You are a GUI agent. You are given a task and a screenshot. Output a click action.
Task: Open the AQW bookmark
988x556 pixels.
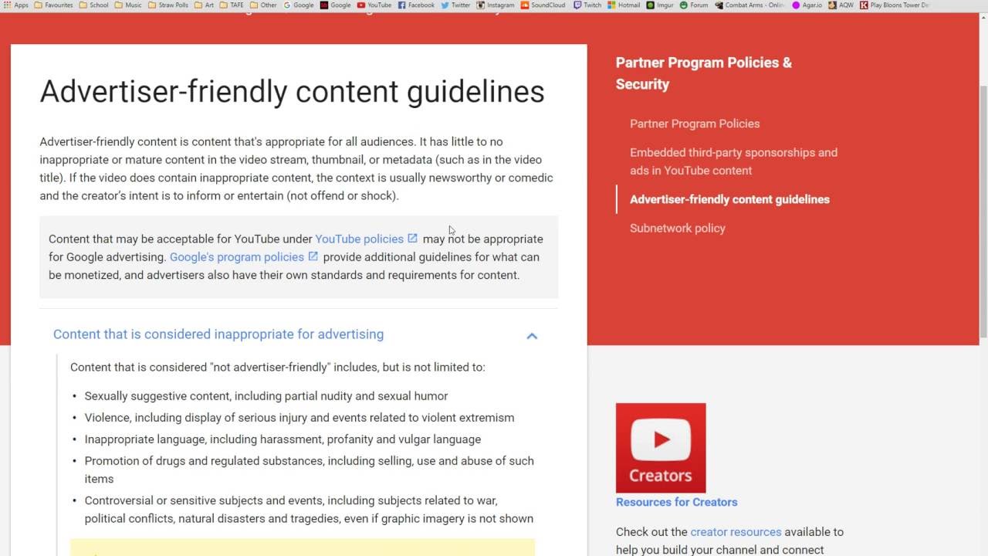[841, 5]
